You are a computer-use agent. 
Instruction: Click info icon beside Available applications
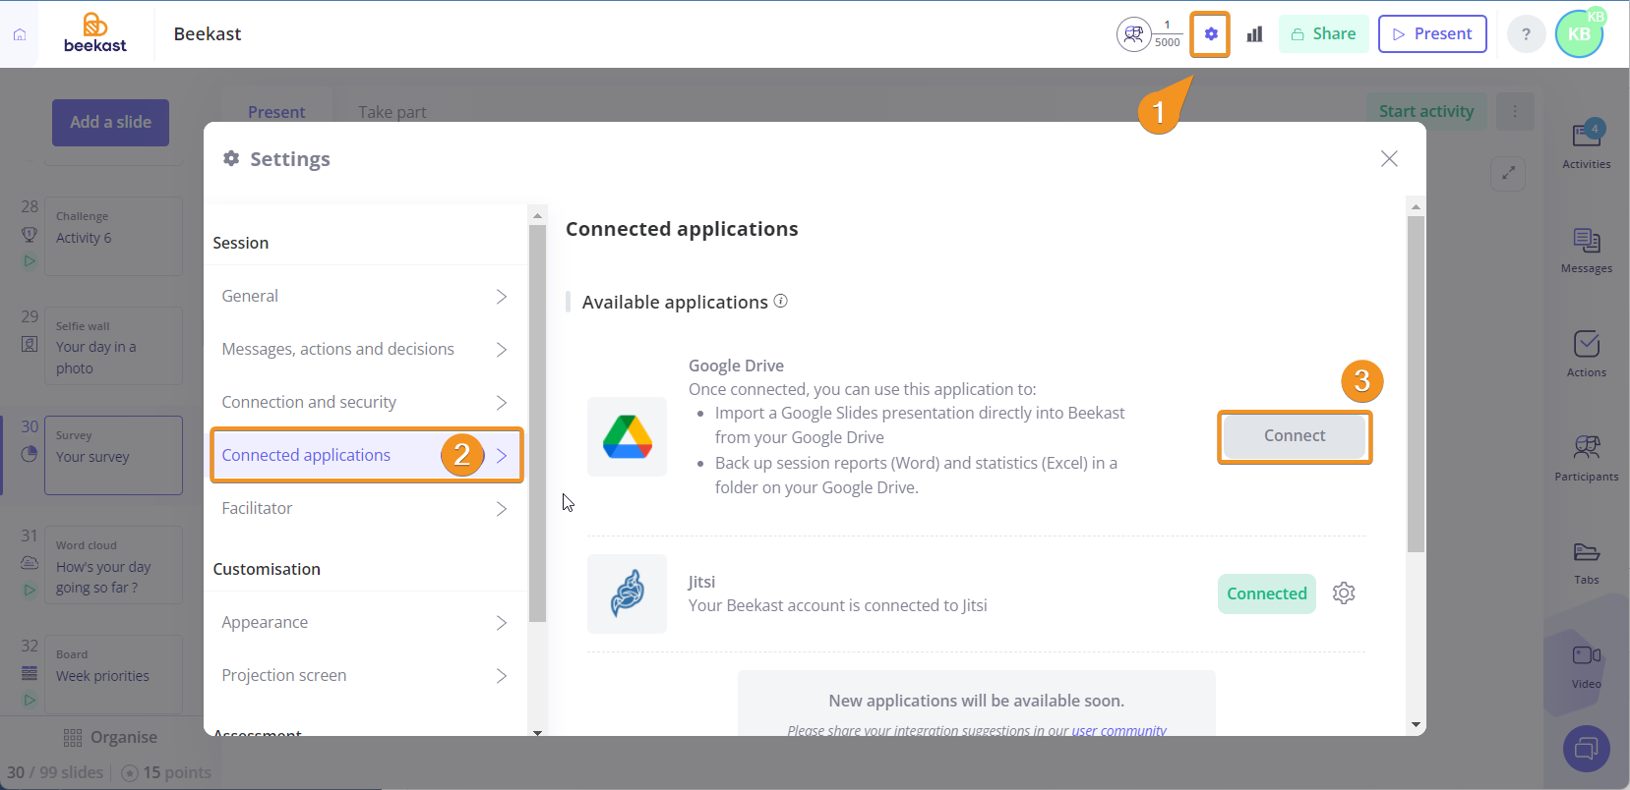point(780,302)
